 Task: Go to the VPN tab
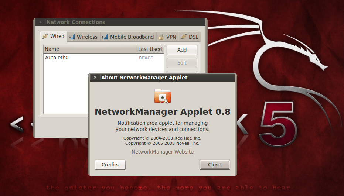click(x=168, y=37)
